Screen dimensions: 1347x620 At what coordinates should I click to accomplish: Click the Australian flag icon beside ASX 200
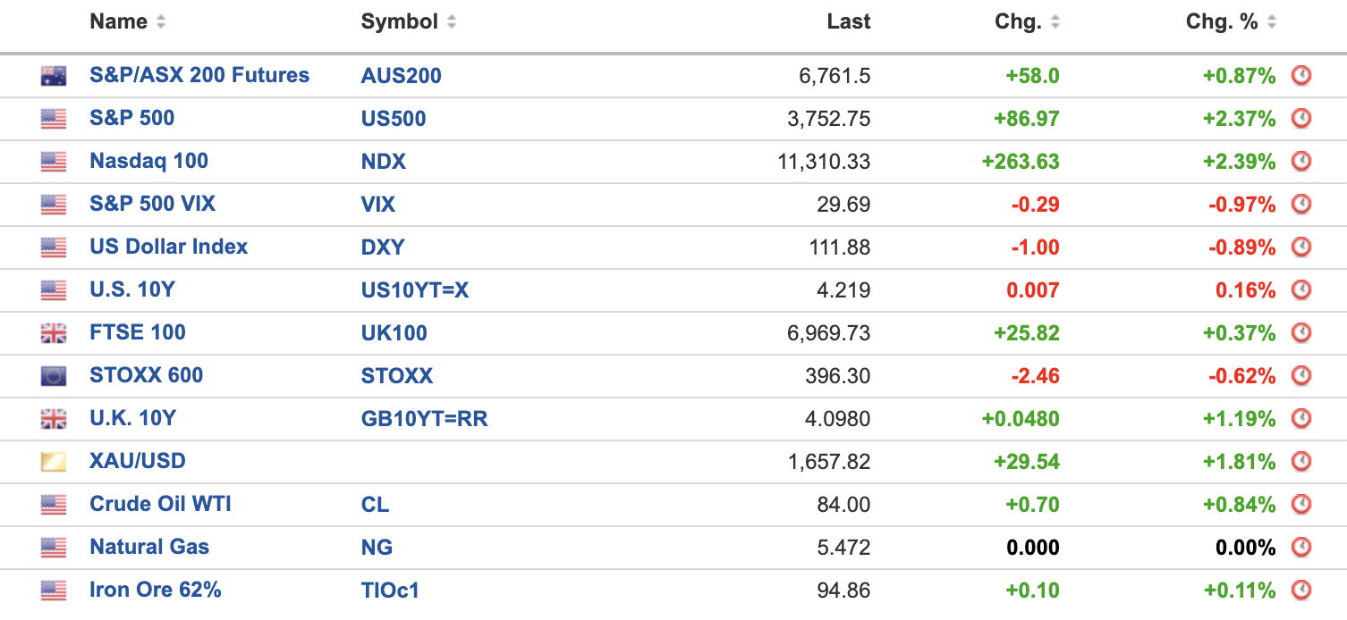(54, 76)
